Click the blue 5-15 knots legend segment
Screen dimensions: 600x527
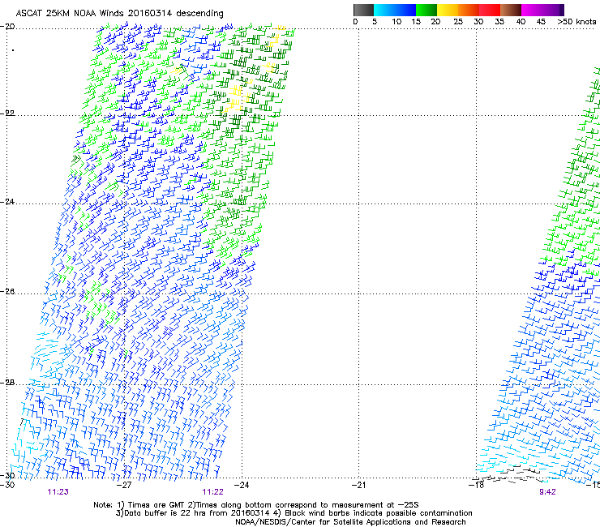tap(395, 10)
